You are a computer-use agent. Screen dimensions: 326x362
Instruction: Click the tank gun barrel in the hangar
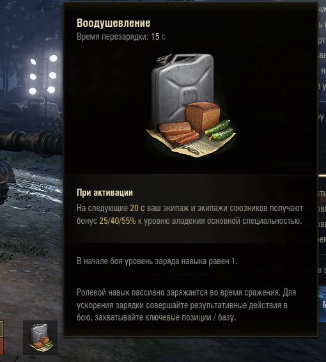tap(31, 141)
